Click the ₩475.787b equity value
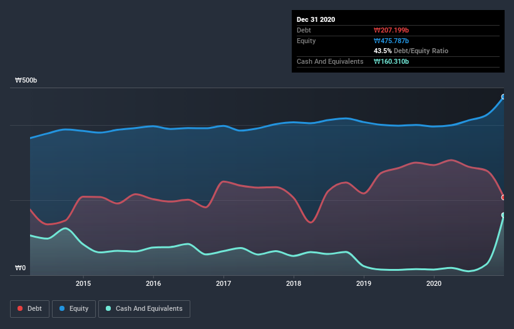This screenshot has height=329, width=514. click(391, 41)
